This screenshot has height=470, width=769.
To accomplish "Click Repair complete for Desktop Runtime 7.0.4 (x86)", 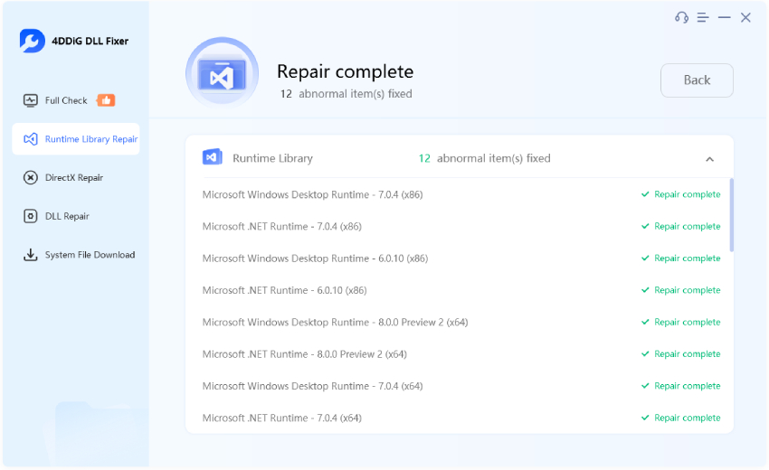I will 680,194.
